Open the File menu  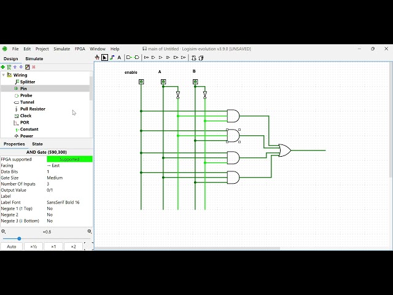point(15,49)
